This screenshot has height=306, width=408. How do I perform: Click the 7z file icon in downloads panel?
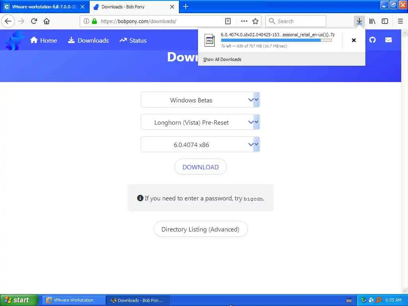(210, 40)
